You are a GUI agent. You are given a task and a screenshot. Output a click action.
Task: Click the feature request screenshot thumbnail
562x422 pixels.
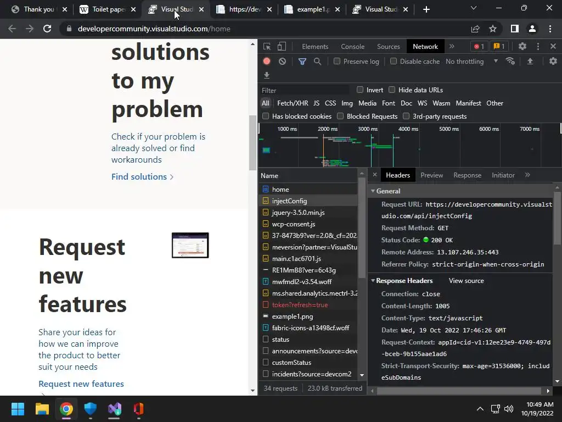(x=190, y=245)
